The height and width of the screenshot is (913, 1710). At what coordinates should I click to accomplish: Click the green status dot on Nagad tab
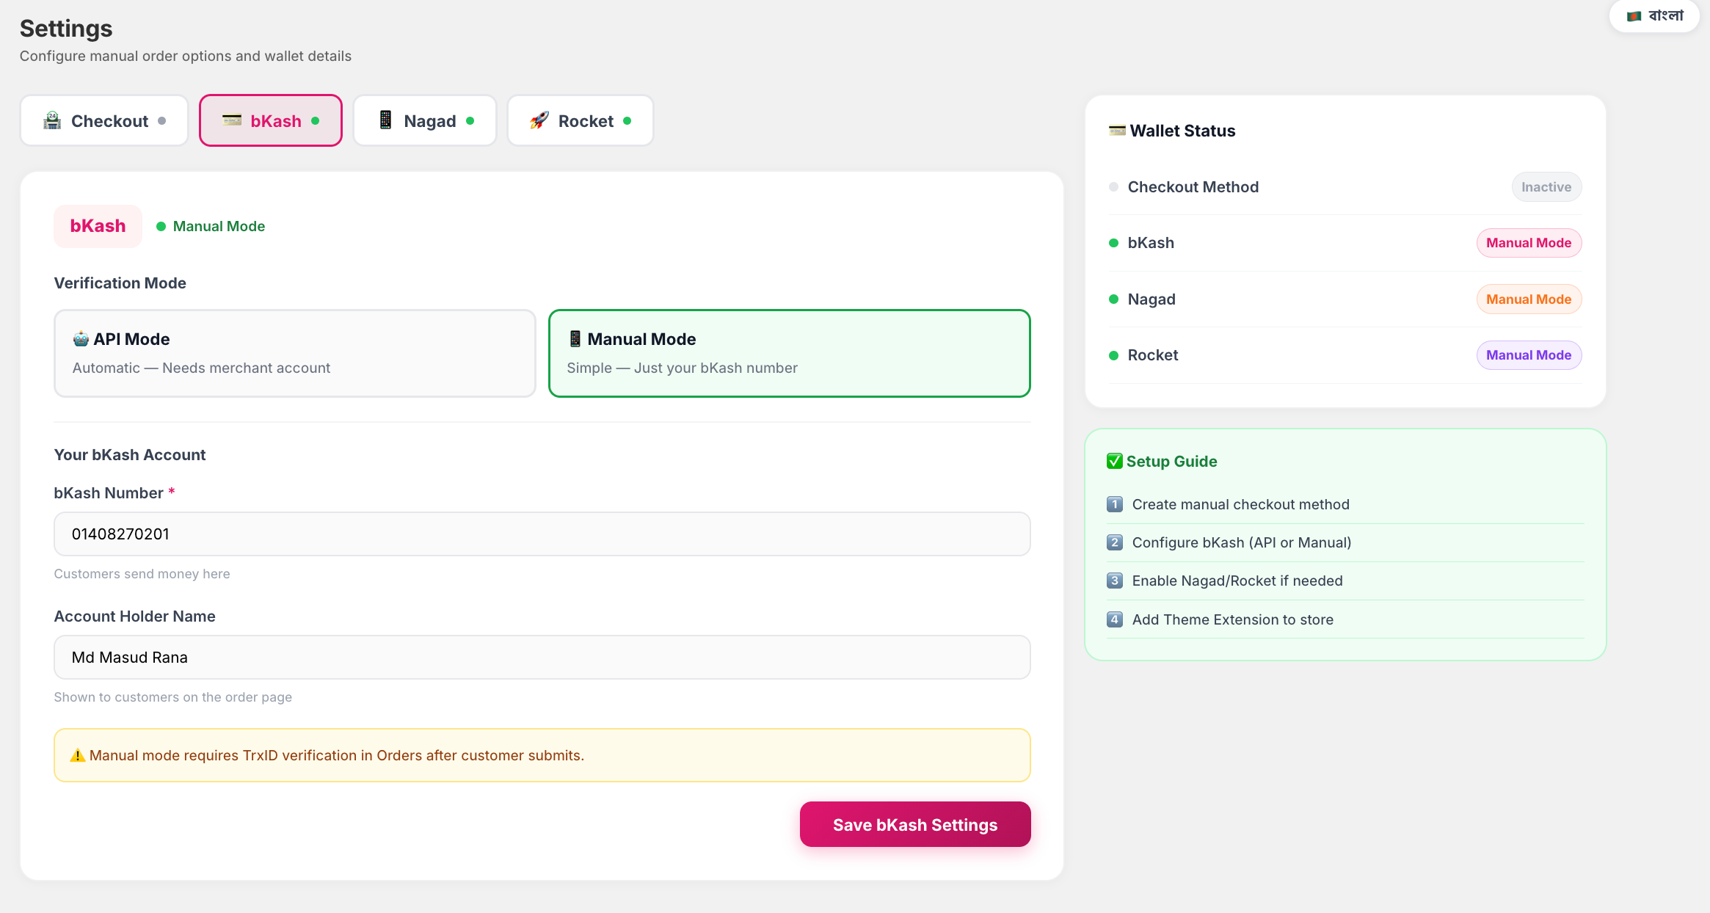(470, 121)
